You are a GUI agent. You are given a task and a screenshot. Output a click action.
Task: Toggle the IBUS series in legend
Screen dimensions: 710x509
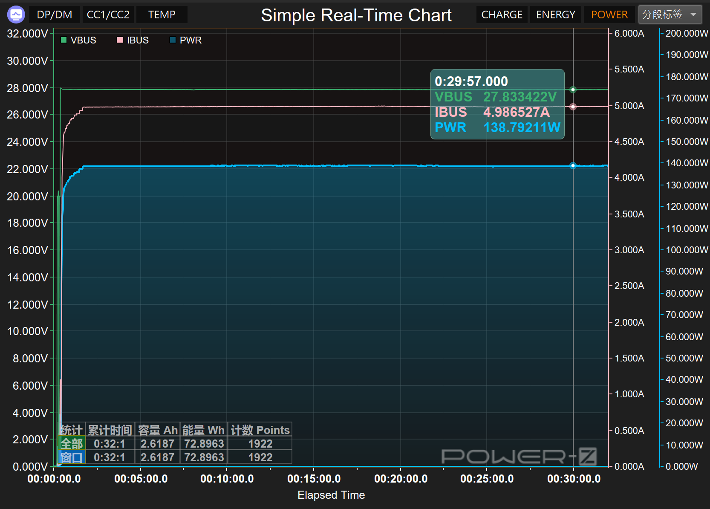[x=133, y=40]
